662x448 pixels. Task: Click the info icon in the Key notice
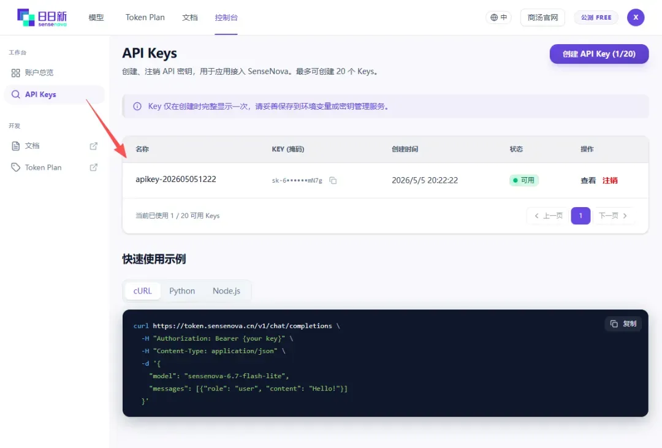pos(137,107)
